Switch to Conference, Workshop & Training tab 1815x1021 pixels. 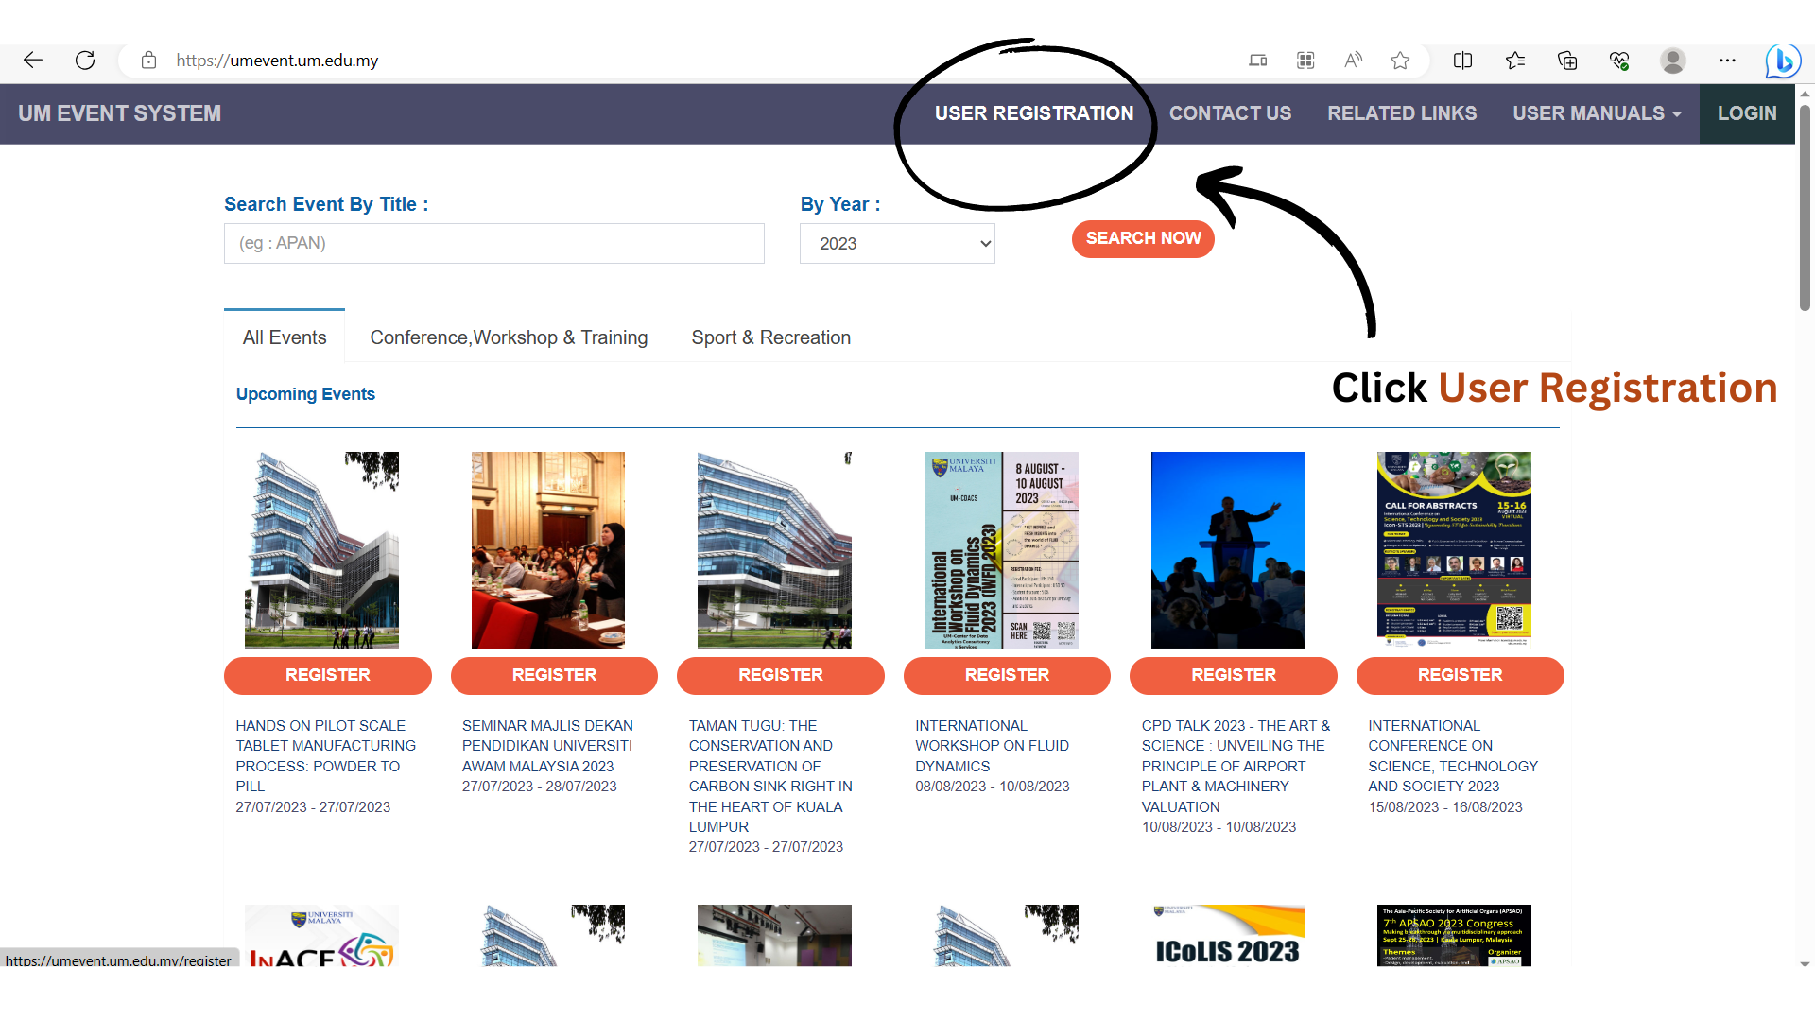coord(509,337)
